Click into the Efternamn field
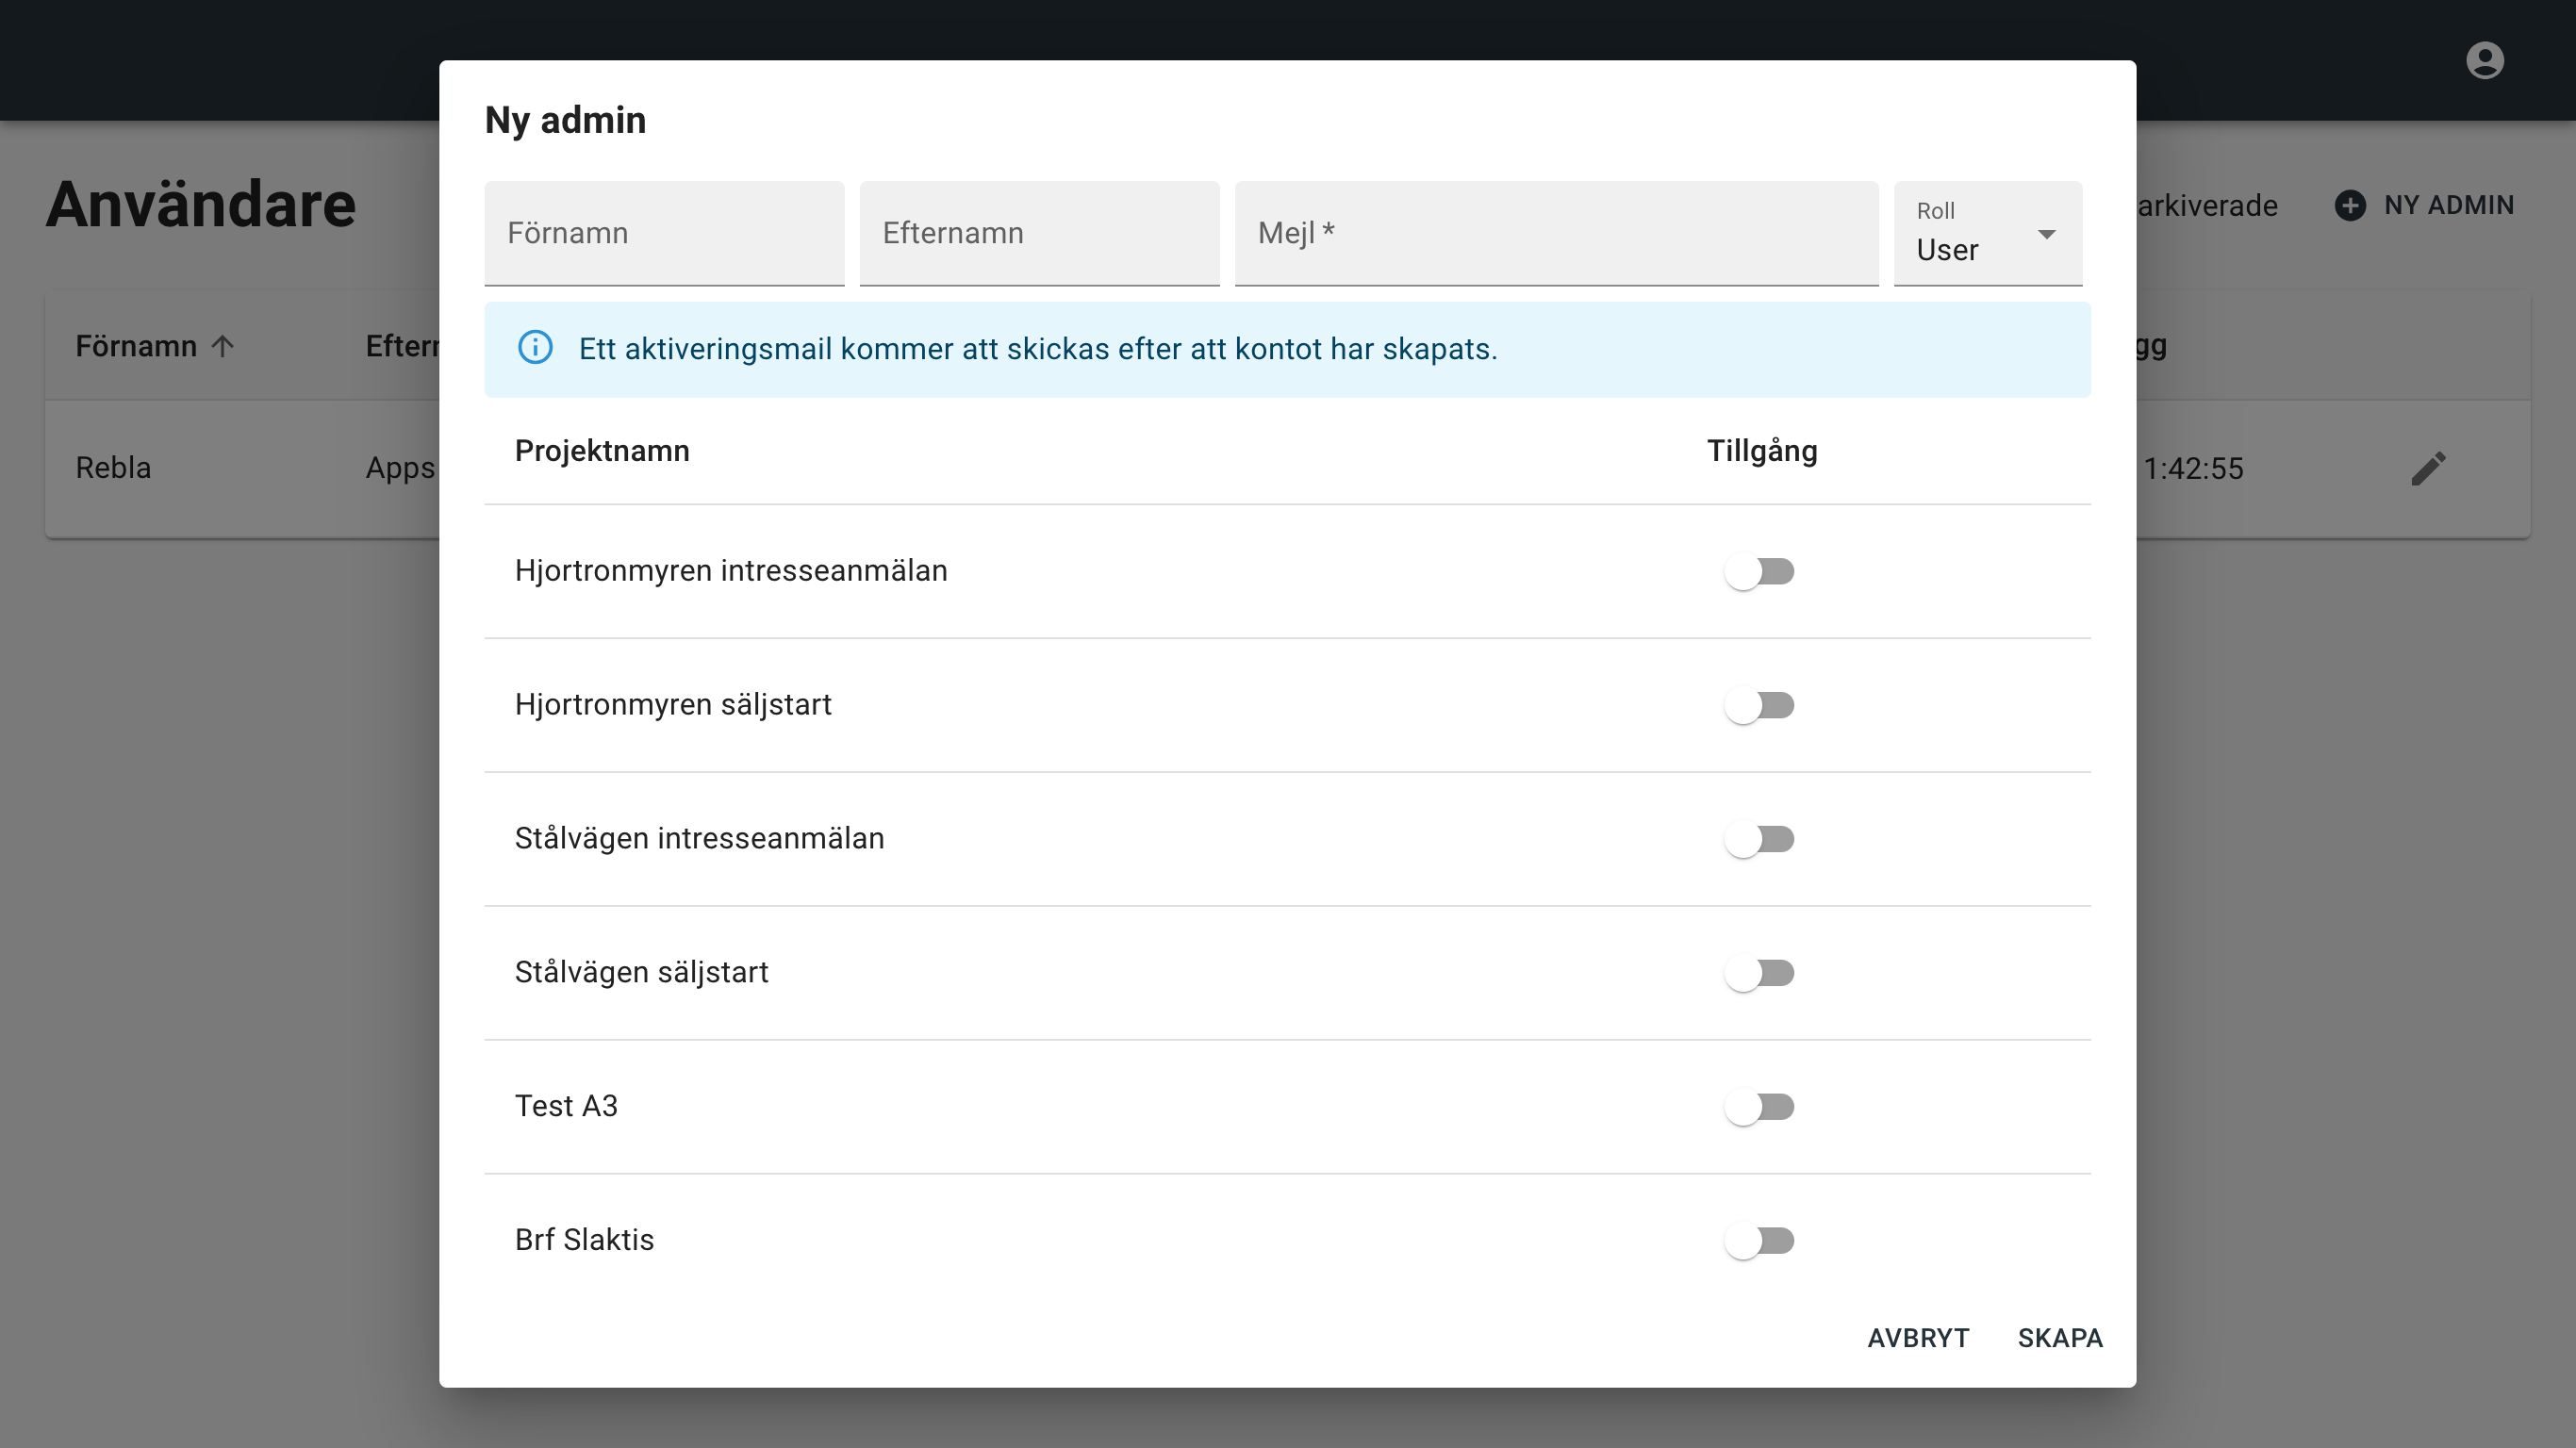 tap(1039, 234)
